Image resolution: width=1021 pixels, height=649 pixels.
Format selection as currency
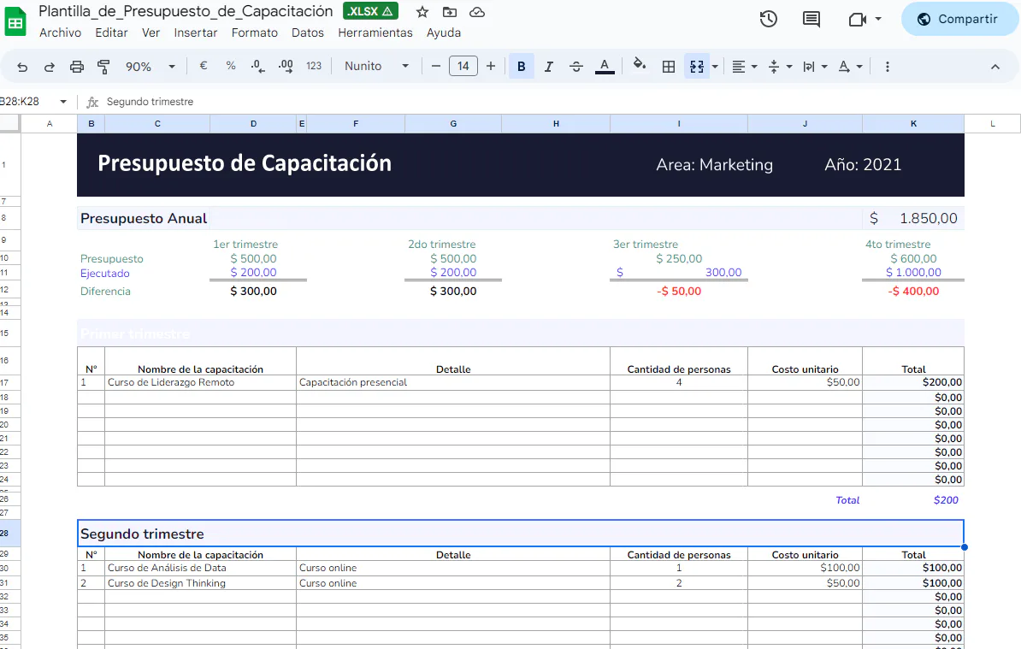tap(202, 66)
